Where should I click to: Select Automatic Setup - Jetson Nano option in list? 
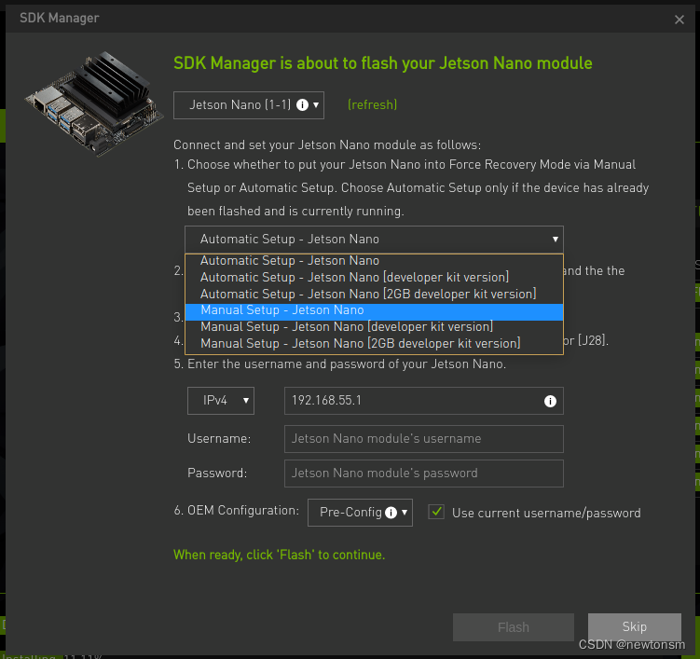tap(374, 261)
